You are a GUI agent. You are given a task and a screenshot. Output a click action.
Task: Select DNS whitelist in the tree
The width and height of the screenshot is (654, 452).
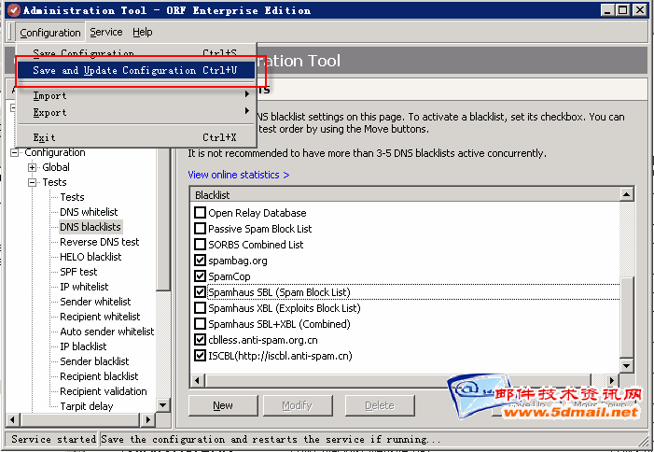click(x=89, y=212)
